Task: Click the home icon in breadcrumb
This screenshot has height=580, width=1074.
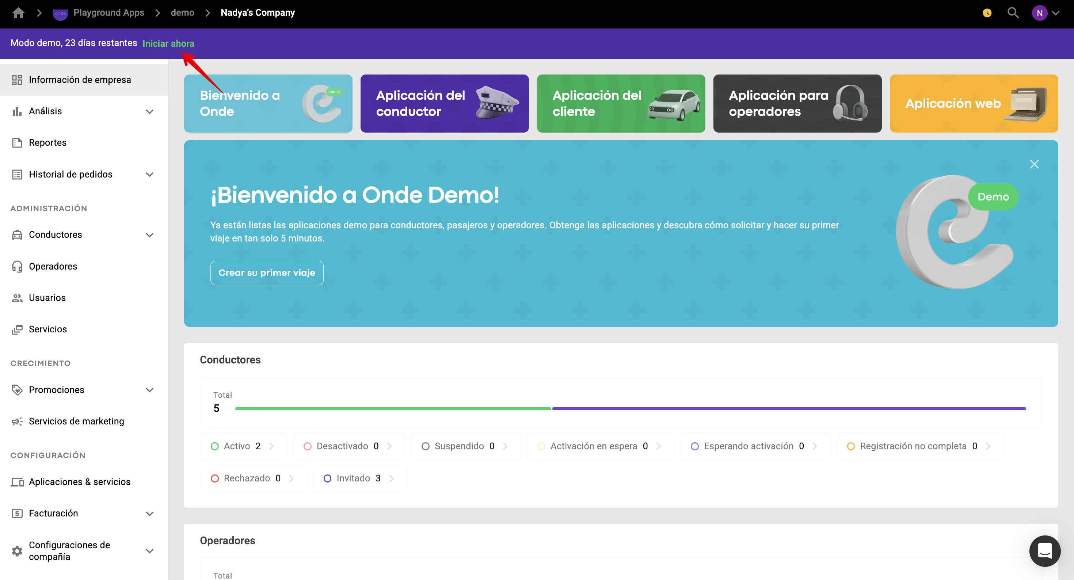Action: [18, 13]
